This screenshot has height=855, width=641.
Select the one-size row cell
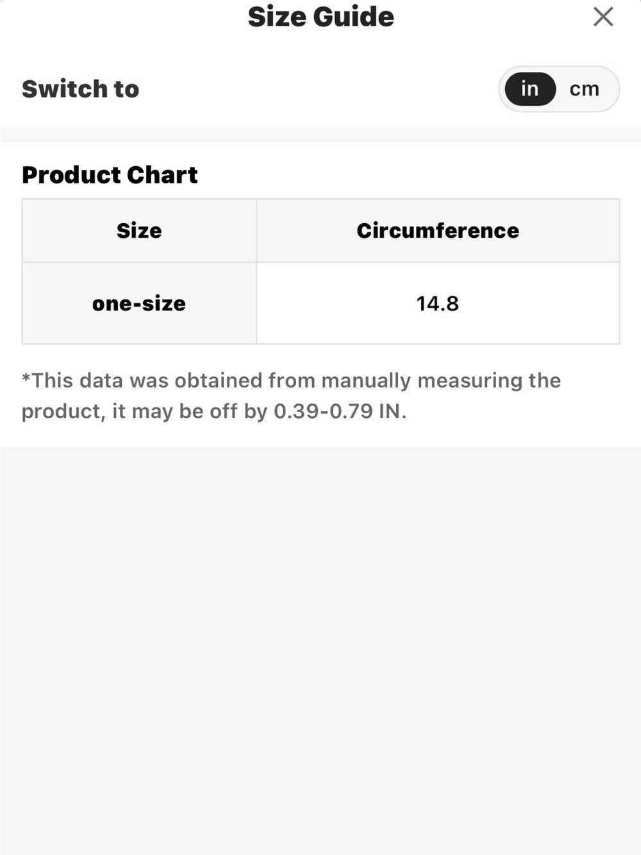(x=139, y=303)
